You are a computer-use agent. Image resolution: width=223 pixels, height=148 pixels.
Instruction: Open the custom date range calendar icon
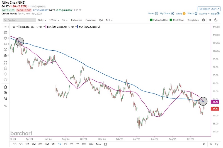coord(105,144)
